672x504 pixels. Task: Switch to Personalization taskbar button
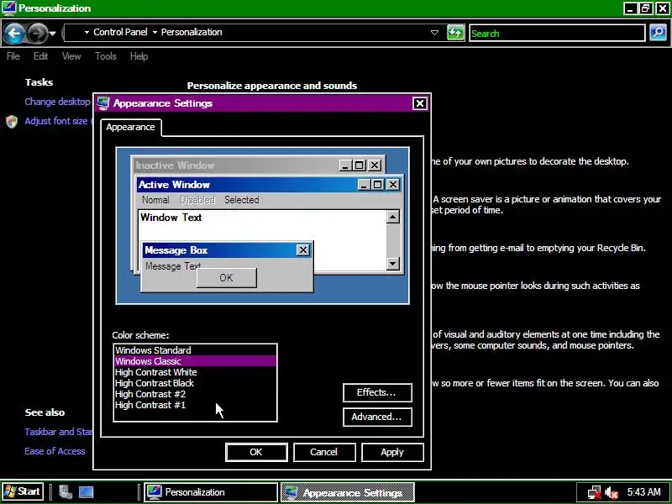coord(211,492)
